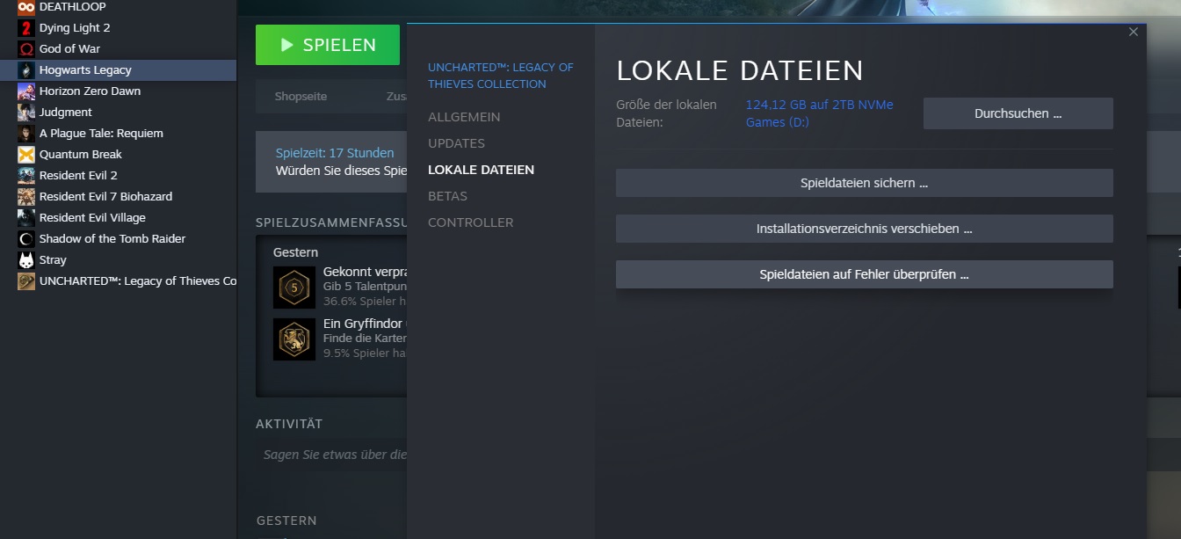Select Resident Evil 7 Biohazard entry
Viewport: 1181px width, 539px height.
tap(118, 196)
